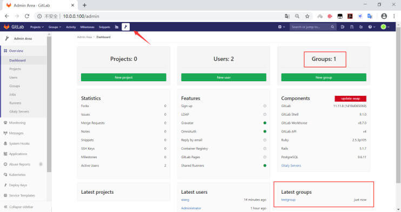Select Projects under Overview in sidebar
401x212 pixels.
point(15,69)
